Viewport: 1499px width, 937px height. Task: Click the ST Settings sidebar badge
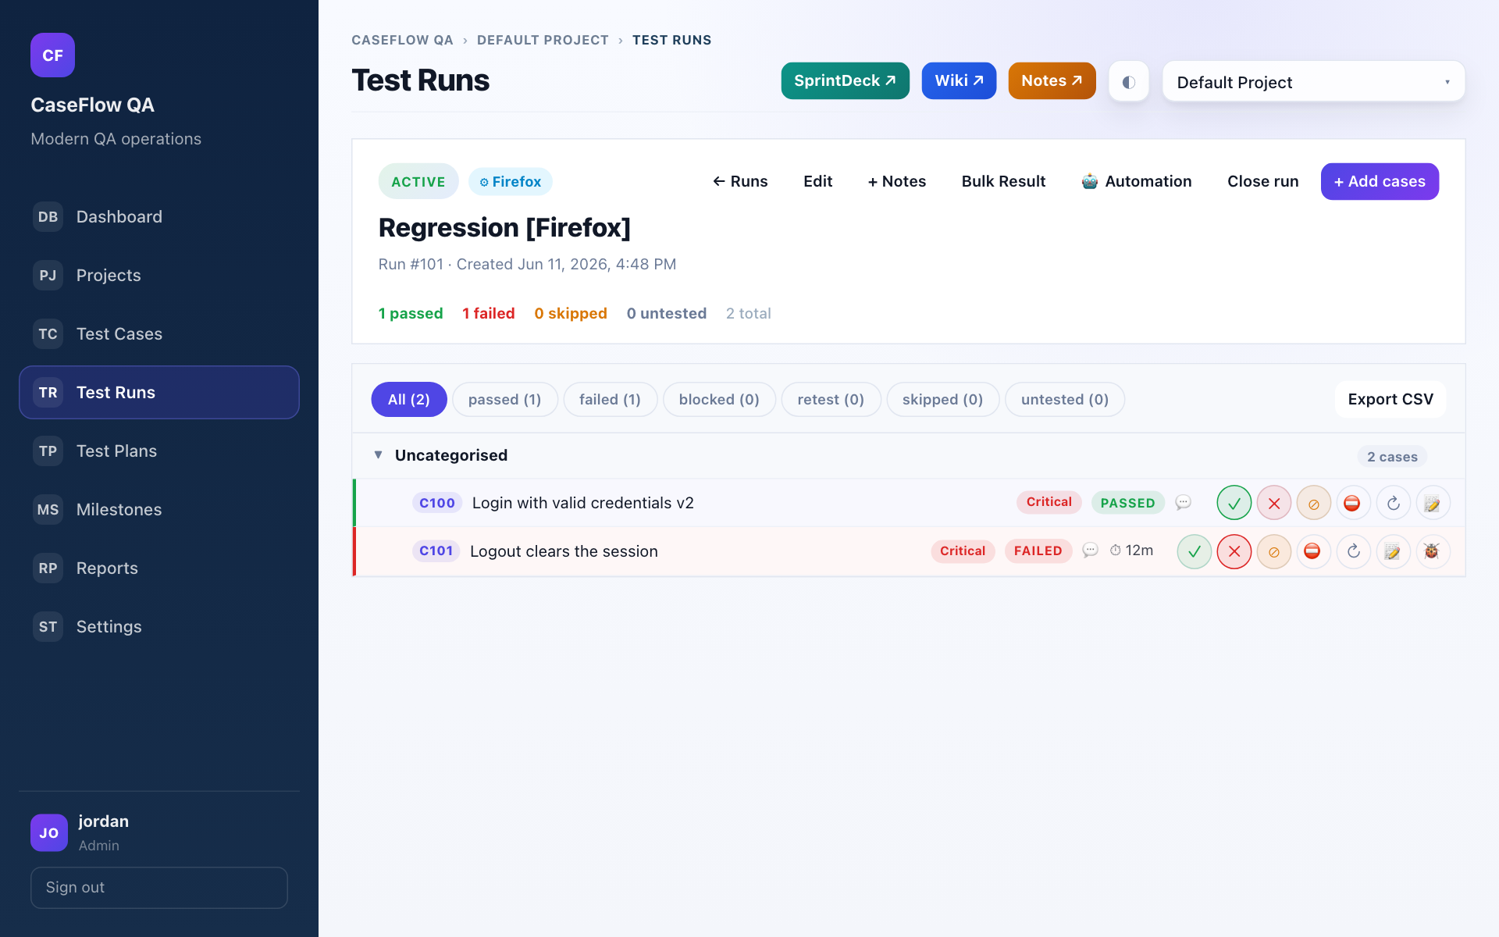click(48, 626)
